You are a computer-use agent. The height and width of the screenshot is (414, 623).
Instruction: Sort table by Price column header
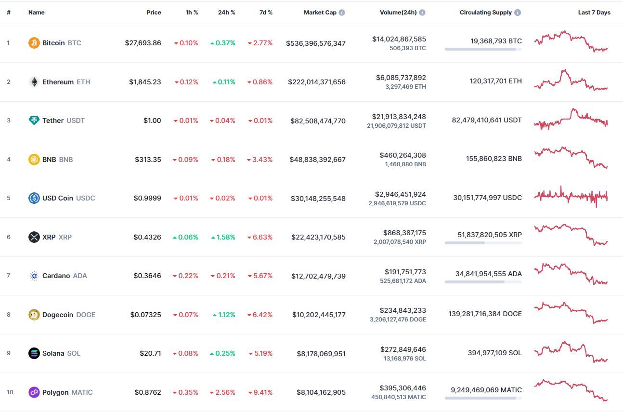[154, 13]
